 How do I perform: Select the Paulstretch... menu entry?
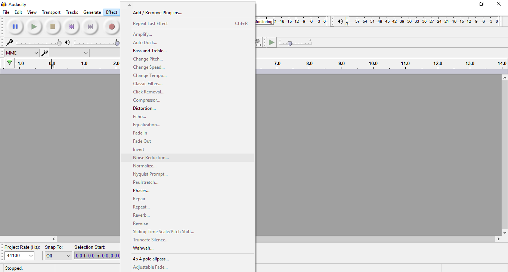(188, 182)
